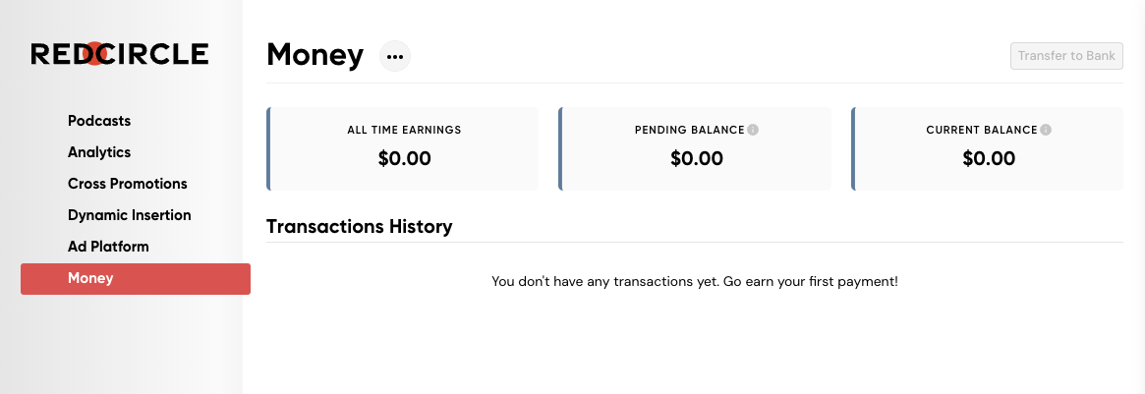
Task: Go to Analytics in the sidebar
Action: pos(99,152)
